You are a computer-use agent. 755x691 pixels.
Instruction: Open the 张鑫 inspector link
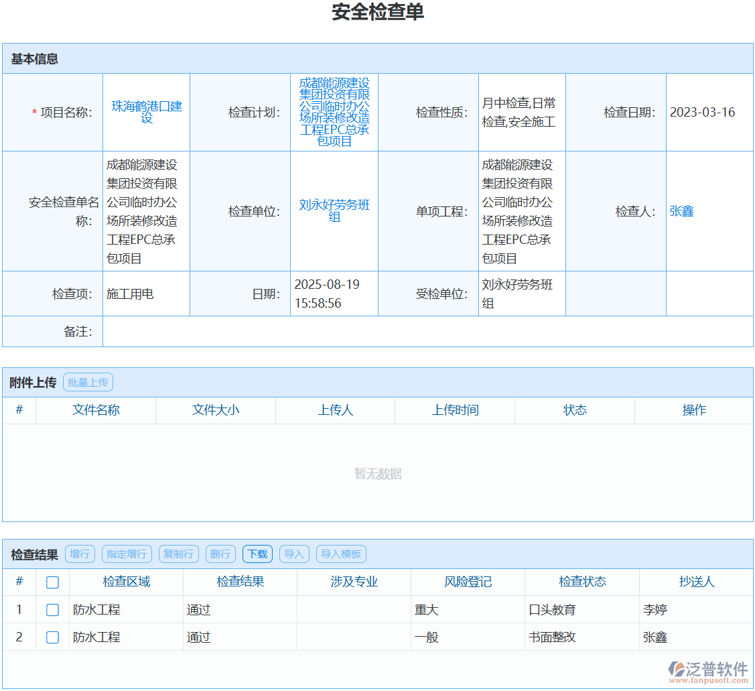683,211
